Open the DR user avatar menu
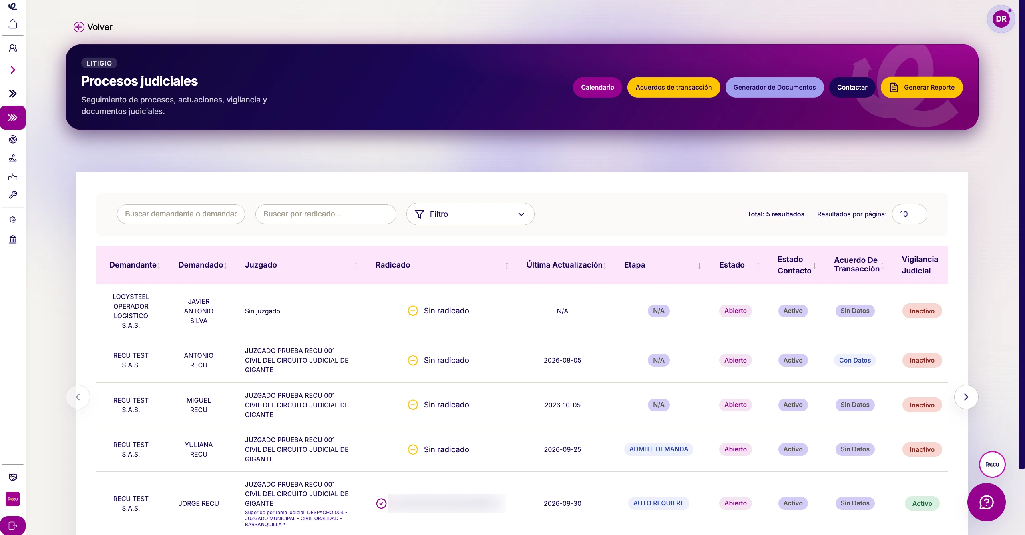This screenshot has height=535, width=1025. tap(1001, 19)
